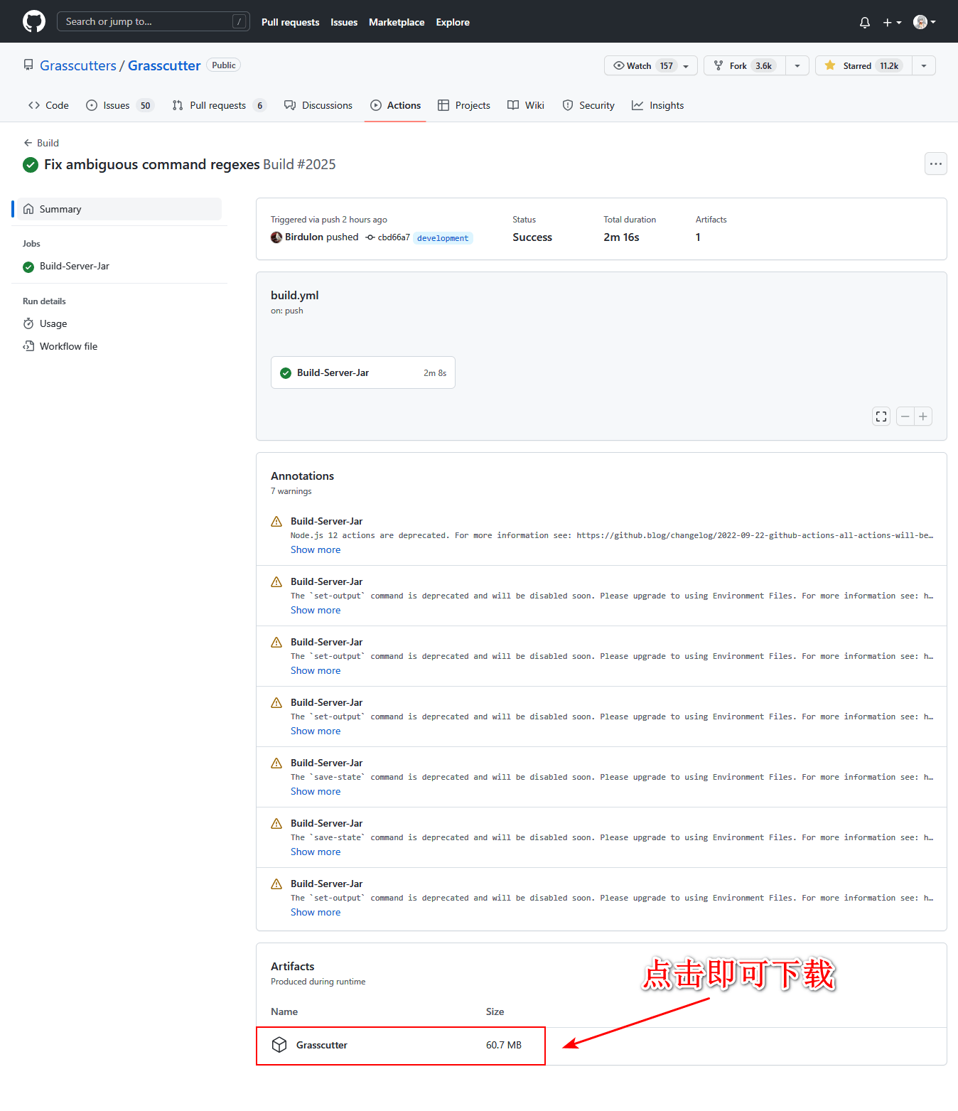Expand the Fork dropdown arrow
The width and height of the screenshot is (958, 1111).
(797, 65)
